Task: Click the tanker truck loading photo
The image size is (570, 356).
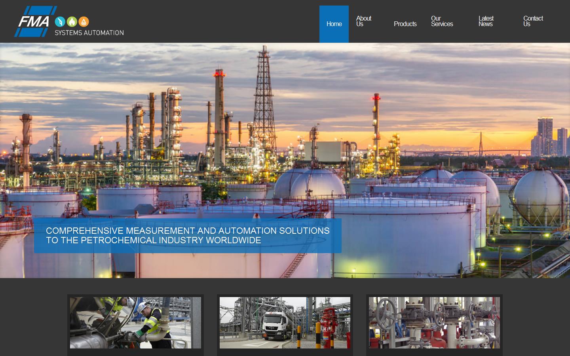Action: (285, 322)
